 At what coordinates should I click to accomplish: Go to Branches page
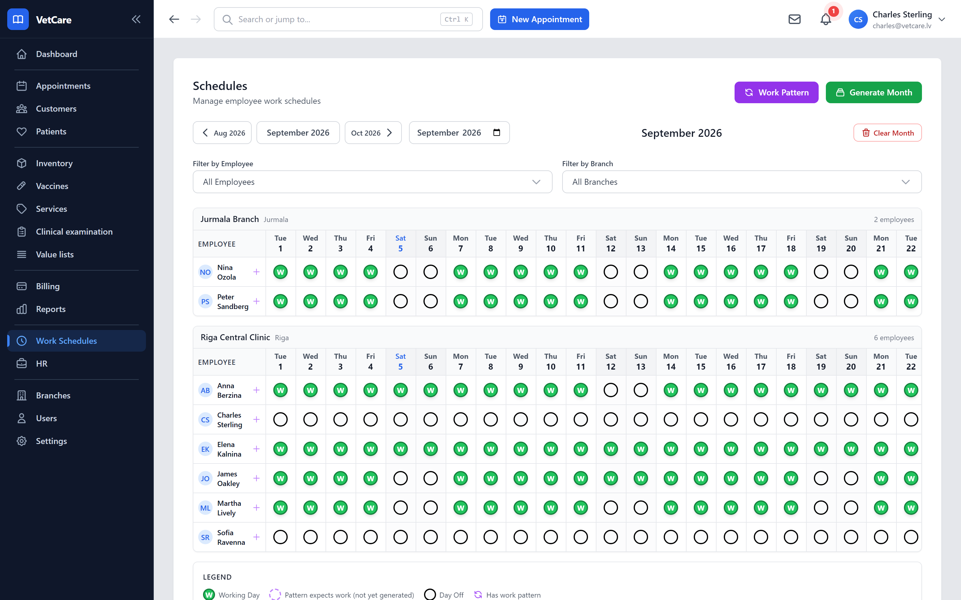pyautogui.click(x=77, y=395)
